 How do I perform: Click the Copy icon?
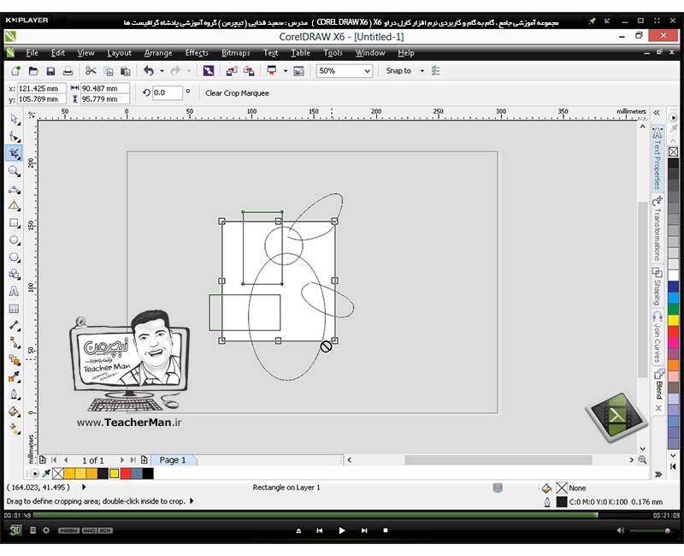pyautogui.click(x=109, y=71)
